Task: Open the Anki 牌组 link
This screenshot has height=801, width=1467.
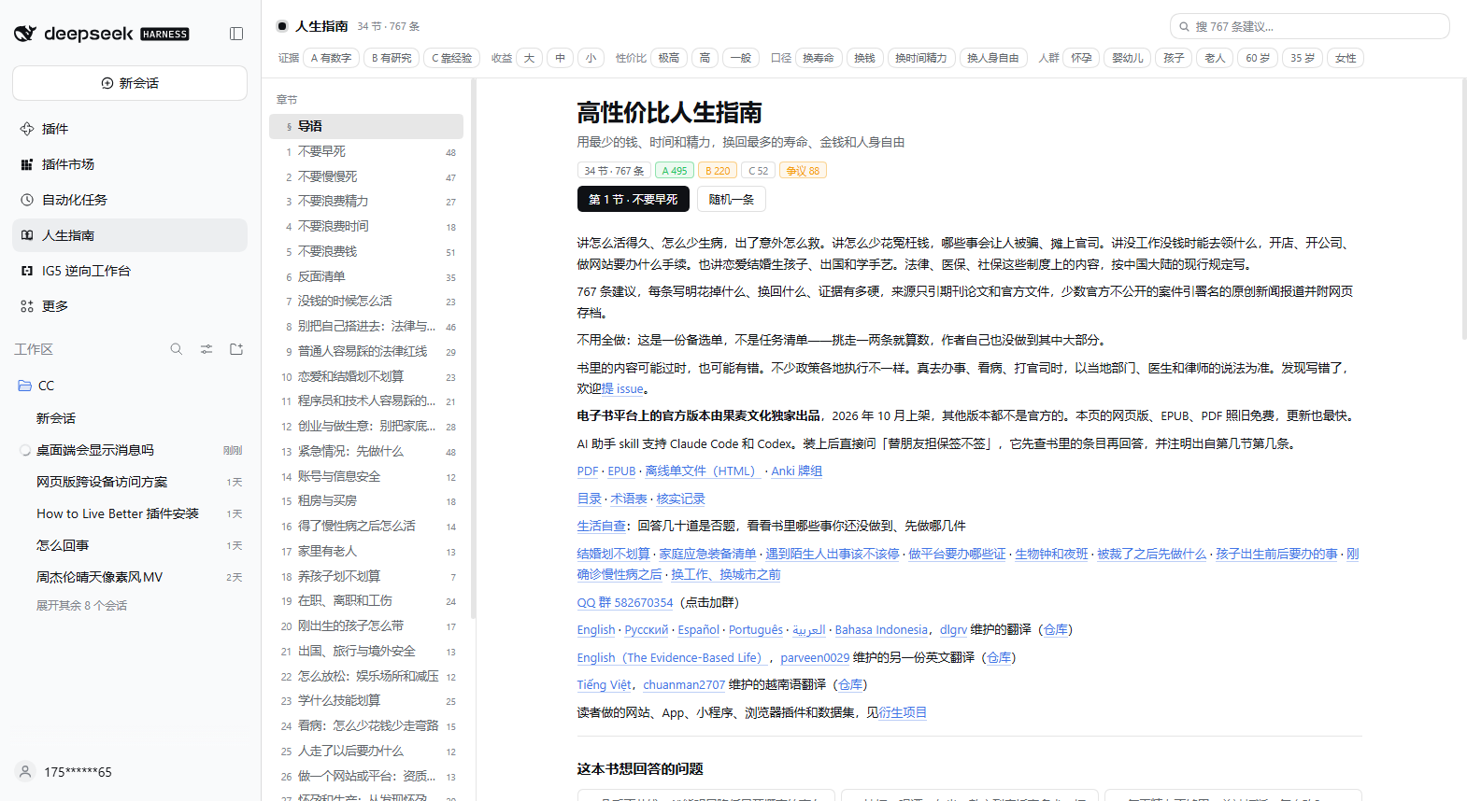Action: tap(797, 471)
